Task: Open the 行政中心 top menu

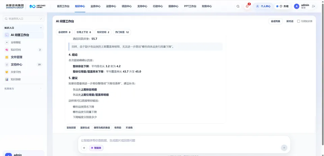Action: tap(158, 6)
